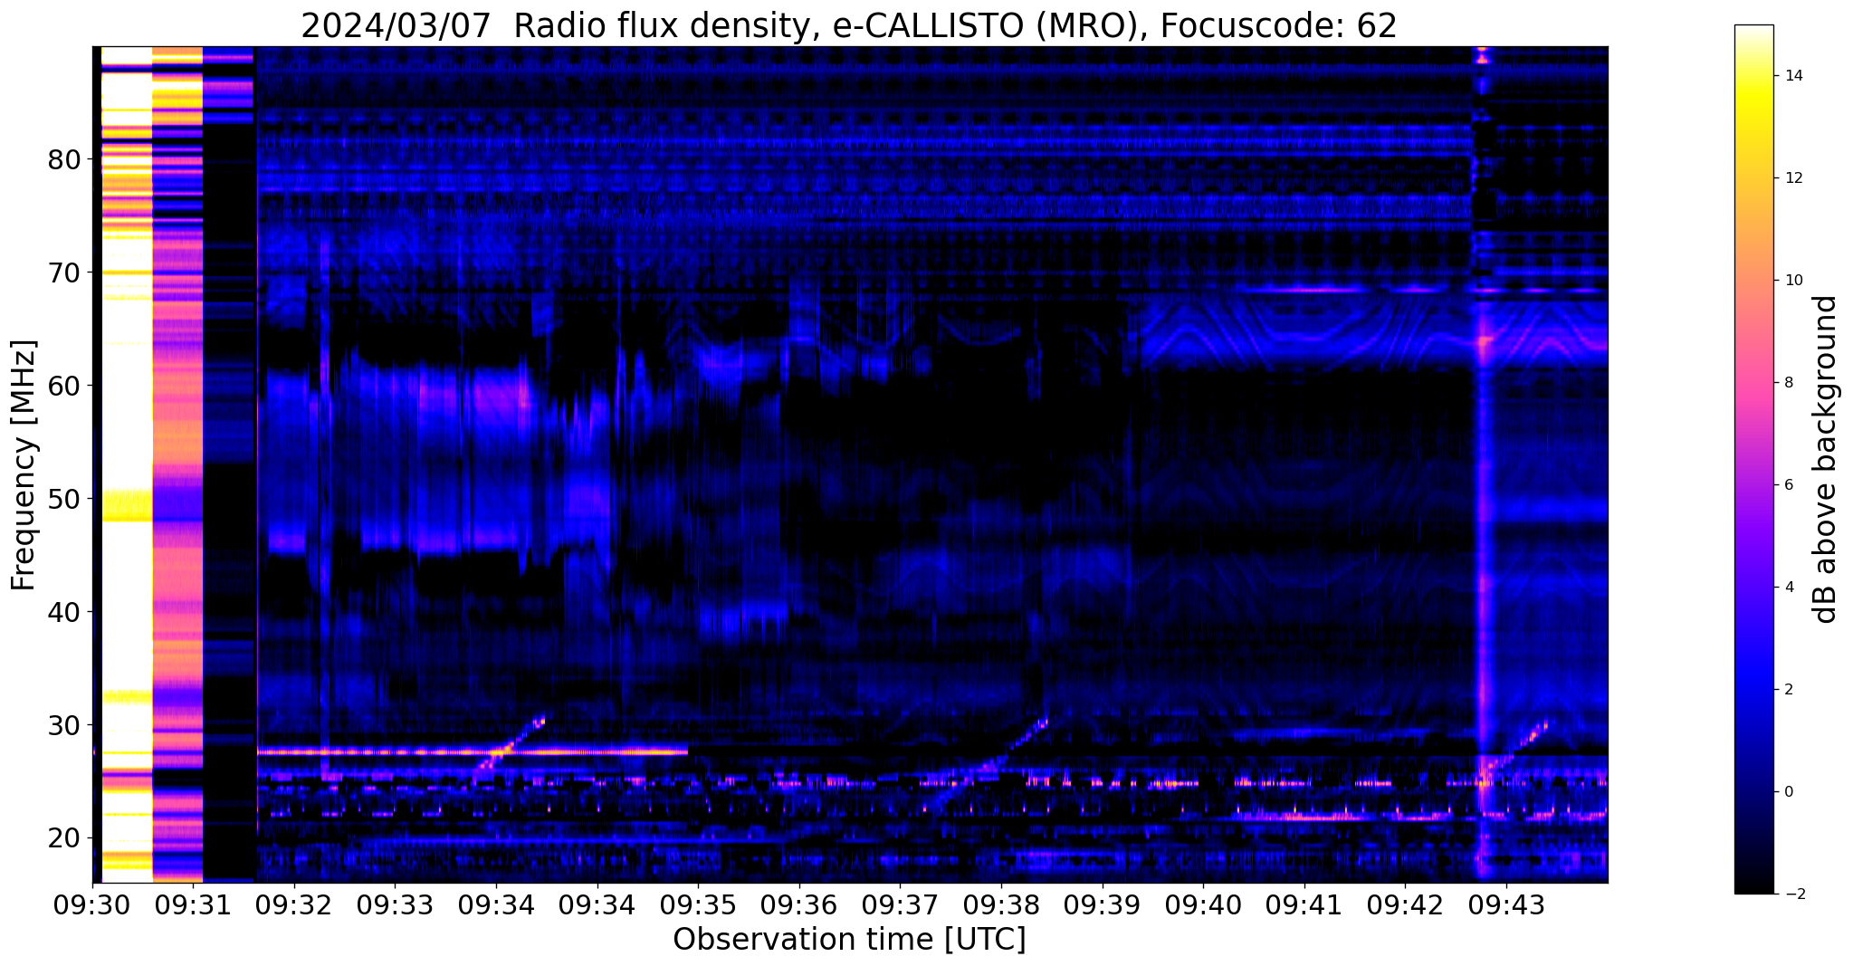Click the 80 MHz frequency tick label
The image size is (1853, 966).
tap(64, 160)
